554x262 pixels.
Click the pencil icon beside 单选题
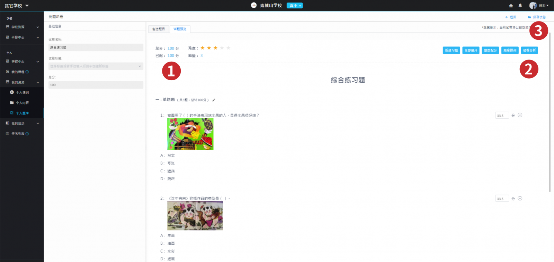pyautogui.click(x=214, y=100)
